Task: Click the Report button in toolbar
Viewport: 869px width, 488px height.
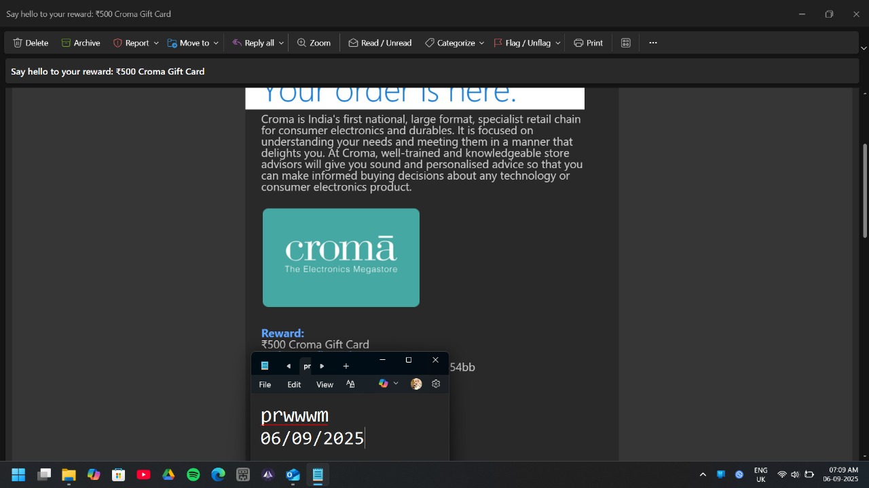Action: pyautogui.click(x=131, y=43)
